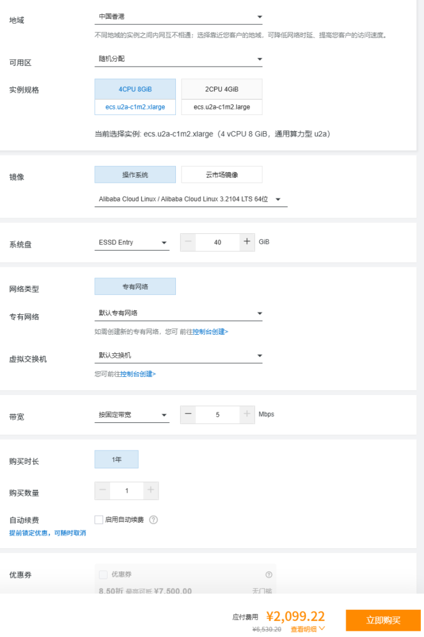Click the payable price ¥2,099.22

(x=295, y=616)
